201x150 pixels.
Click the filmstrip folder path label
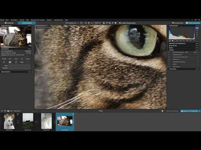click(15, 111)
